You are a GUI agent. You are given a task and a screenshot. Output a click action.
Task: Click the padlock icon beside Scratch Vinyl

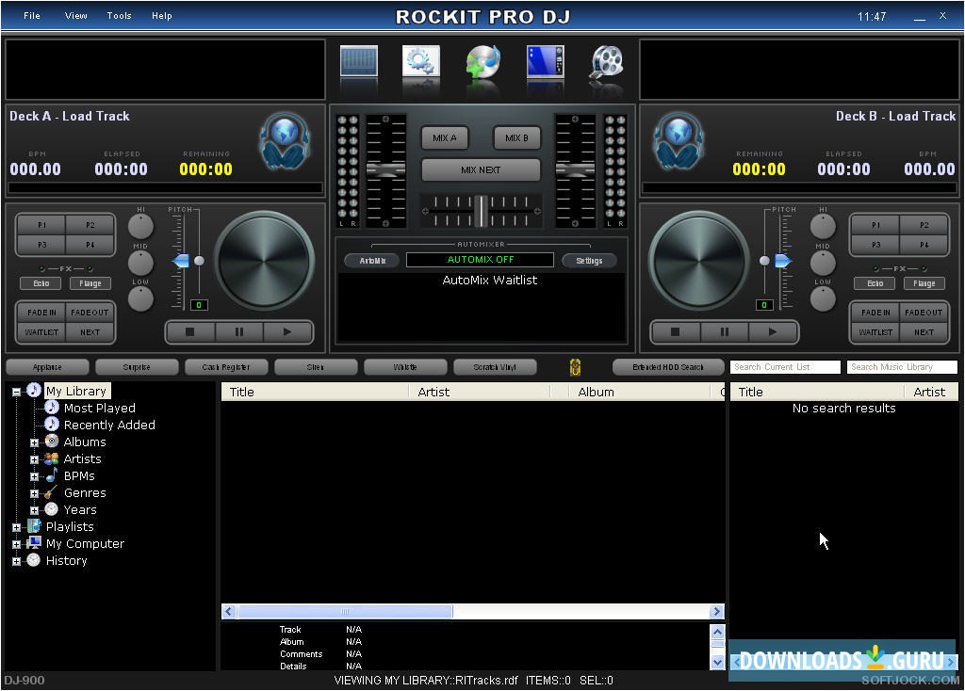[x=574, y=366]
